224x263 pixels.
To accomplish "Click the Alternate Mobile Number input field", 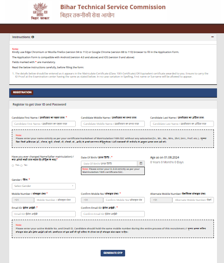I will coord(193,200).
